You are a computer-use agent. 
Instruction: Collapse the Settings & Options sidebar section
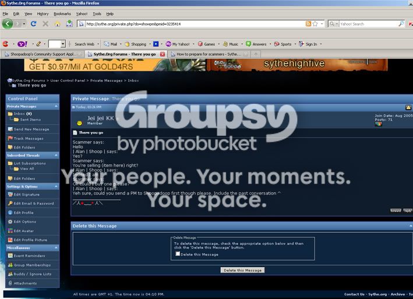tap(56, 186)
